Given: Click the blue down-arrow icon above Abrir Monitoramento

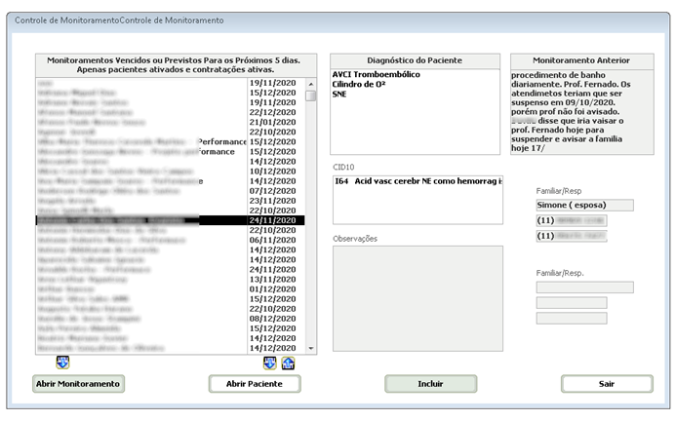Looking at the screenshot, I should point(62,364).
